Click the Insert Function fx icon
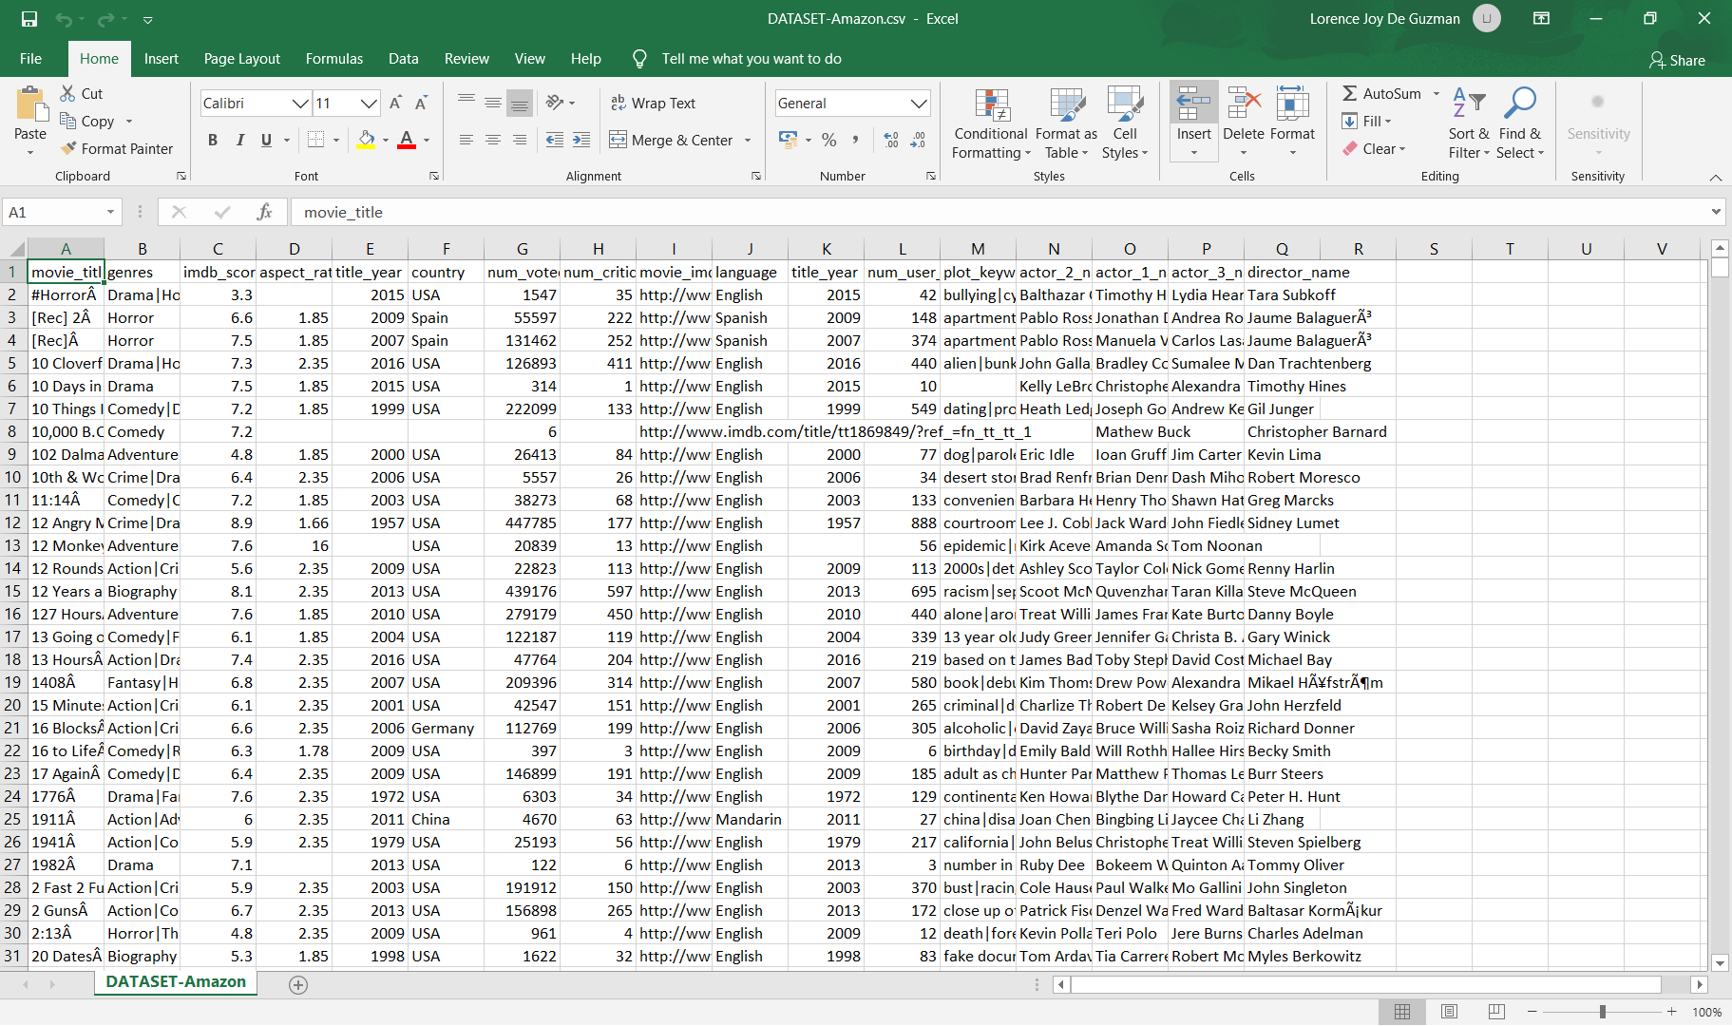 coord(264,212)
